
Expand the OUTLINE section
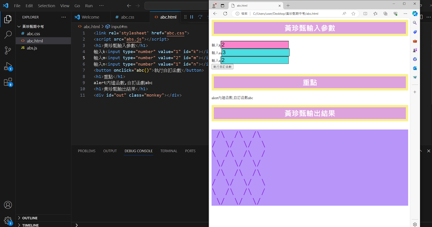(x=19, y=218)
